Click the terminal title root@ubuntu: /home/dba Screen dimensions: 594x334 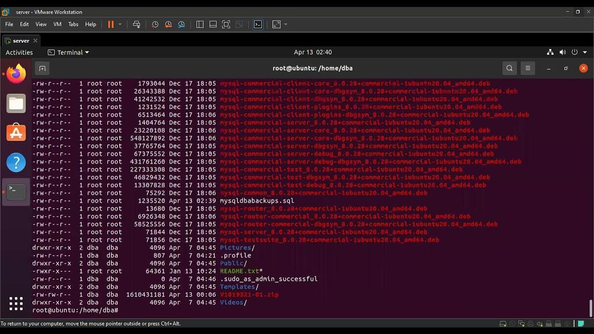[x=313, y=68]
